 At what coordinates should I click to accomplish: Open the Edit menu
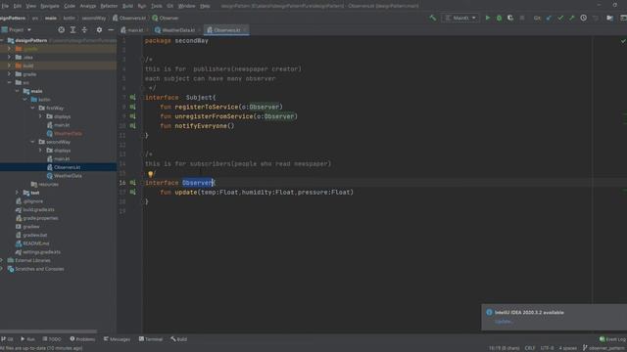[18, 6]
